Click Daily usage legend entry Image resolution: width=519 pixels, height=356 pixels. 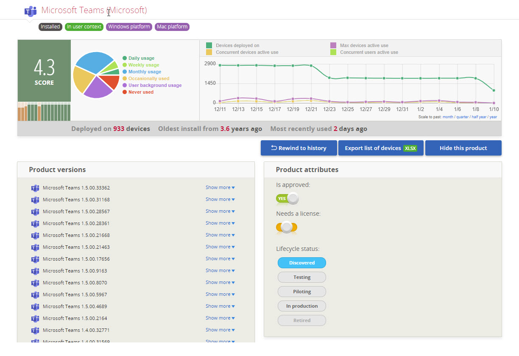click(139, 58)
